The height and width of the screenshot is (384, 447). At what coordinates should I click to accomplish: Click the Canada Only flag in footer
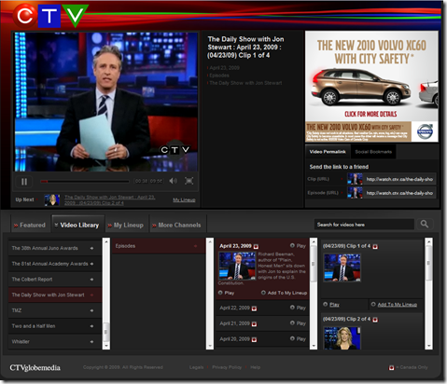[x=391, y=368]
